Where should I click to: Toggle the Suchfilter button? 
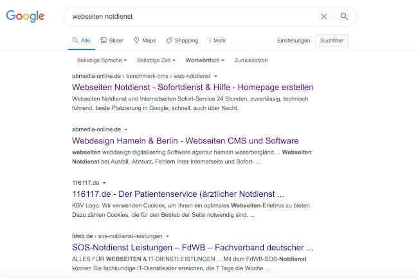click(332, 41)
